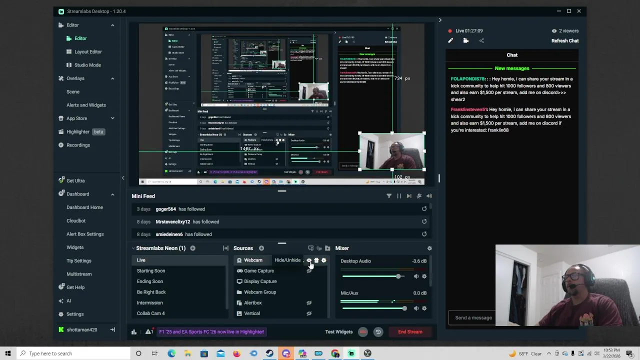Open the performance stats bar-chart icon
Image resolution: width=640 pixels, height=360 pixels.
pyautogui.click(x=134, y=332)
